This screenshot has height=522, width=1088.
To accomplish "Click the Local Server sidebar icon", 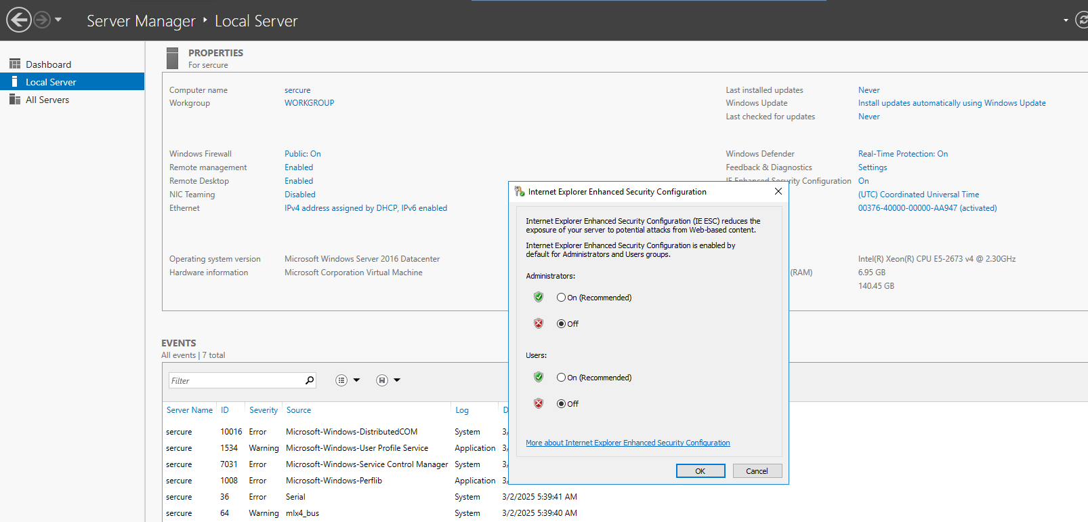I will pyautogui.click(x=15, y=81).
